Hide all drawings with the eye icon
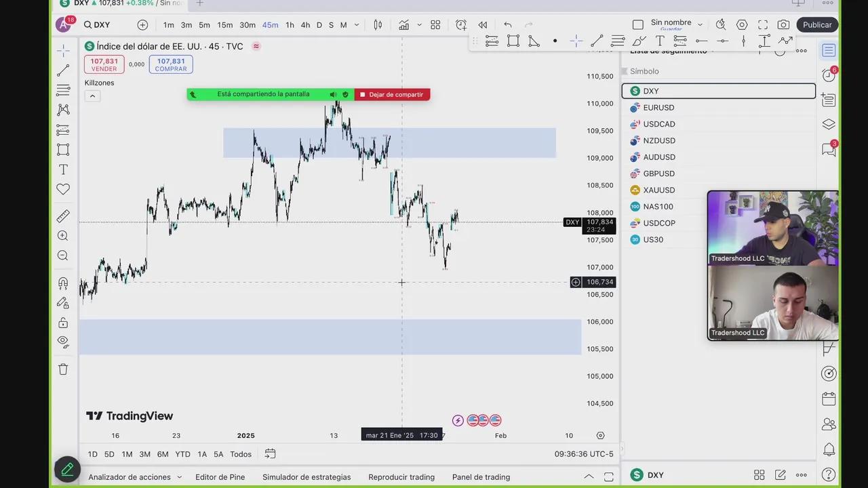The height and width of the screenshot is (488, 868). tap(63, 342)
